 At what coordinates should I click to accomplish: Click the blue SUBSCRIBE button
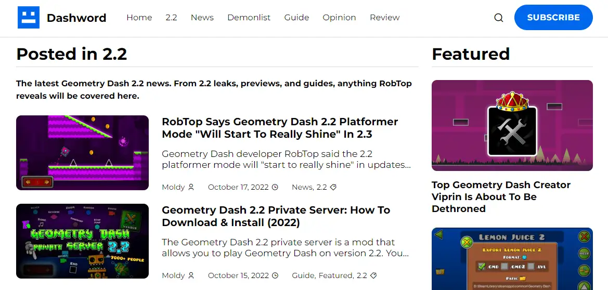pos(553,18)
